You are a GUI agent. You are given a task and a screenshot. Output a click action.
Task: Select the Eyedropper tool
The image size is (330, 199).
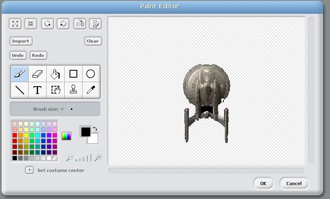click(91, 90)
